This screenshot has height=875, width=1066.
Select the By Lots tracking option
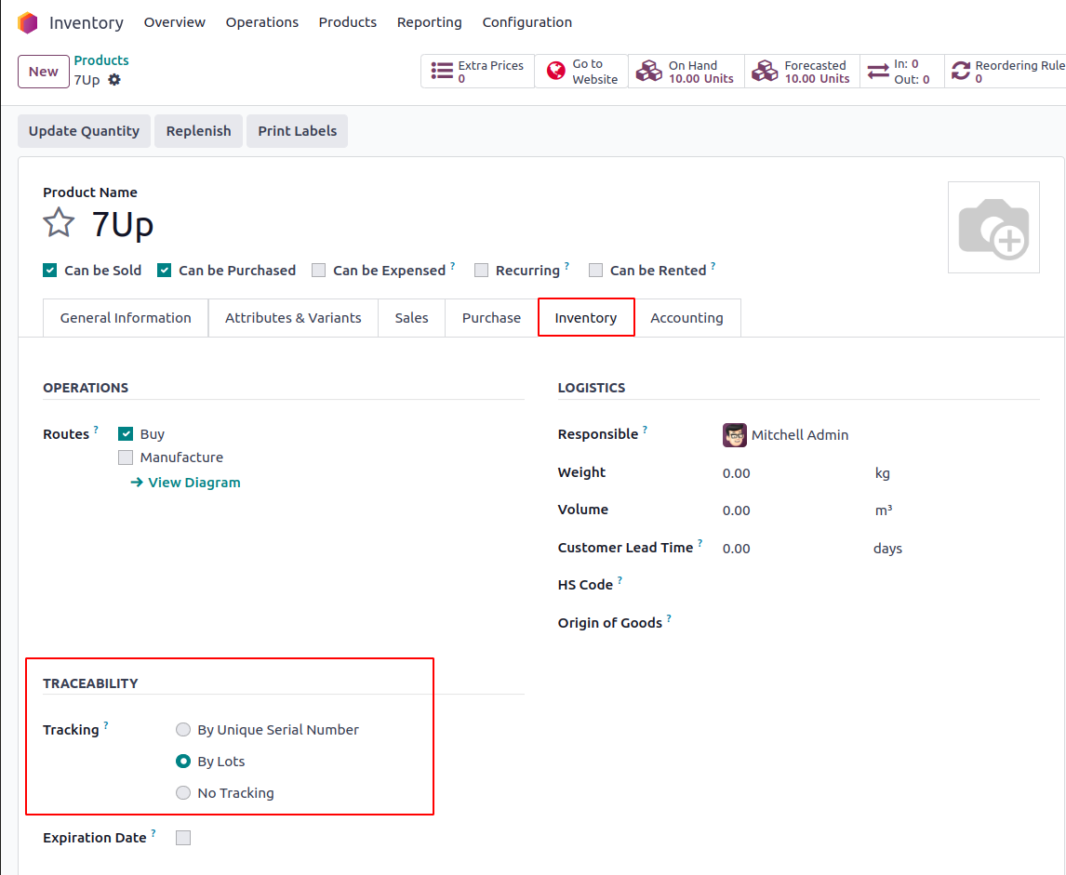click(183, 762)
